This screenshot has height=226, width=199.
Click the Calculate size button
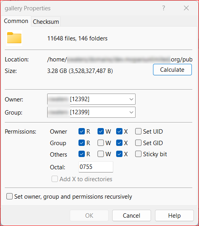[x=172, y=70]
